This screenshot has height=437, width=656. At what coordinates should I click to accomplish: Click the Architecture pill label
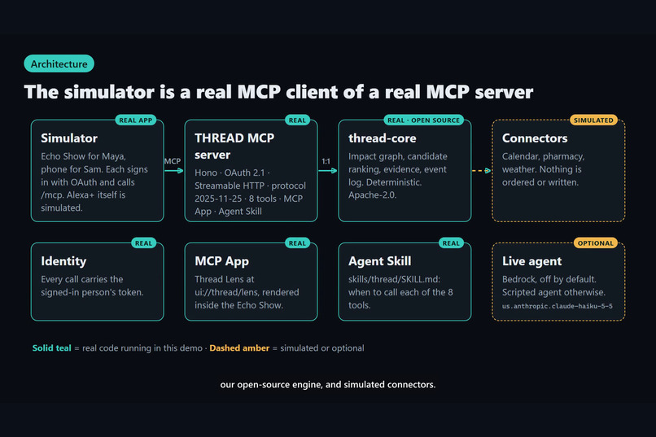coord(59,63)
